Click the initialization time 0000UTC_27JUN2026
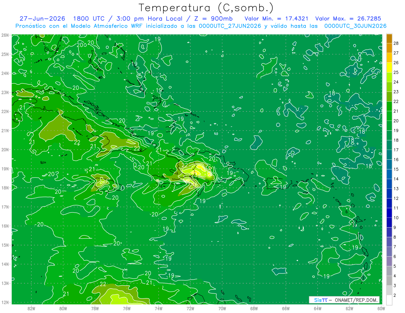405x313 pixels. [230, 26]
